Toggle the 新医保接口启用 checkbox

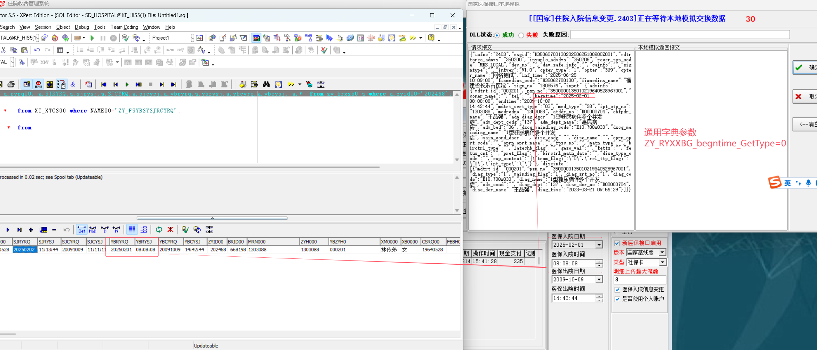click(617, 243)
